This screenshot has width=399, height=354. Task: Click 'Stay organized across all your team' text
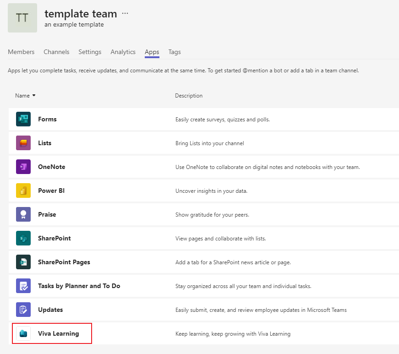(243, 286)
